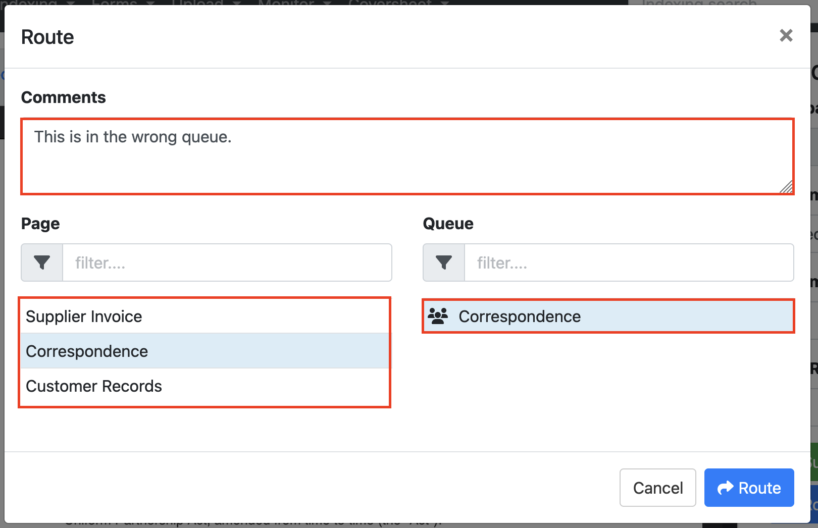Click the blue Route button
Image resolution: width=818 pixels, height=528 pixels.
(749, 488)
